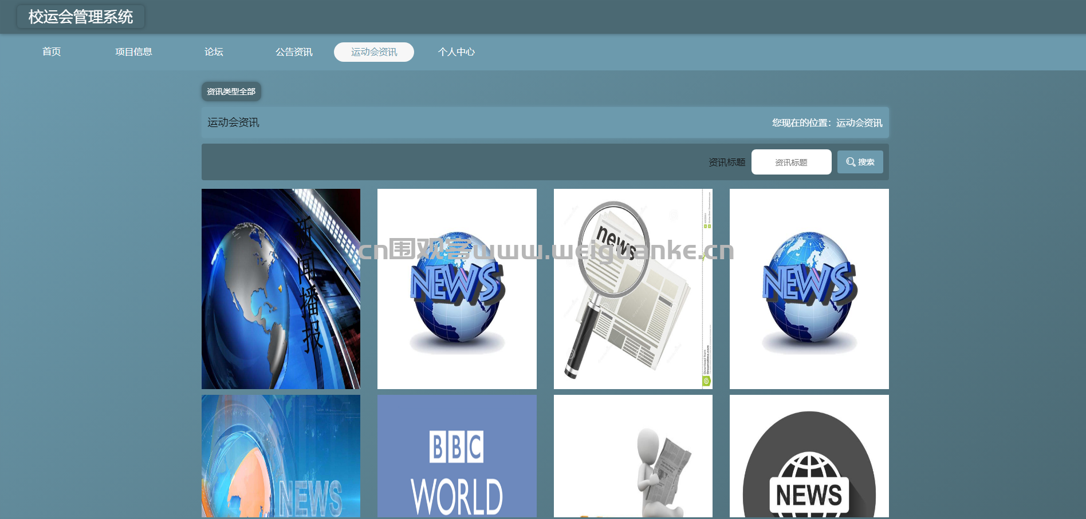Open the dark circle NEWS globe icon thumbnail
Image resolution: width=1086 pixels, height=519 pixels.
[x=809, y=456]
